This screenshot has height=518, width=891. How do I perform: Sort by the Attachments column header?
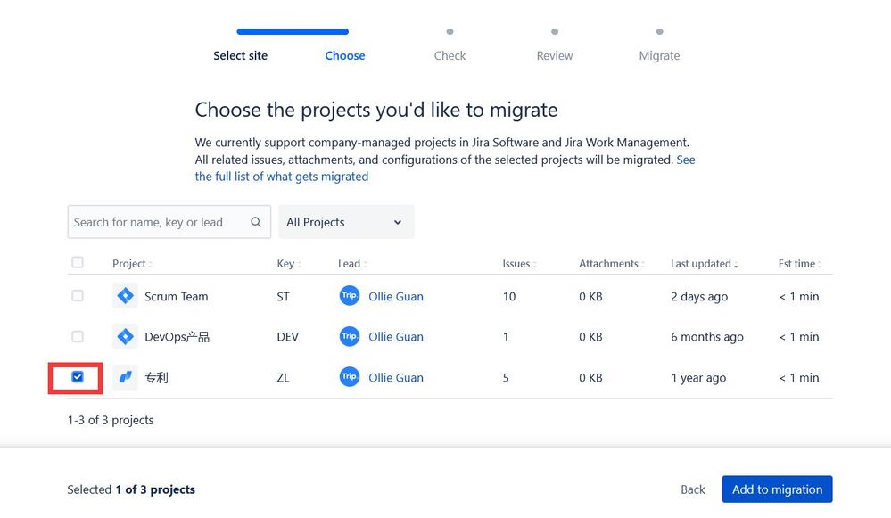pyautogui.click(x=612, y=264)
